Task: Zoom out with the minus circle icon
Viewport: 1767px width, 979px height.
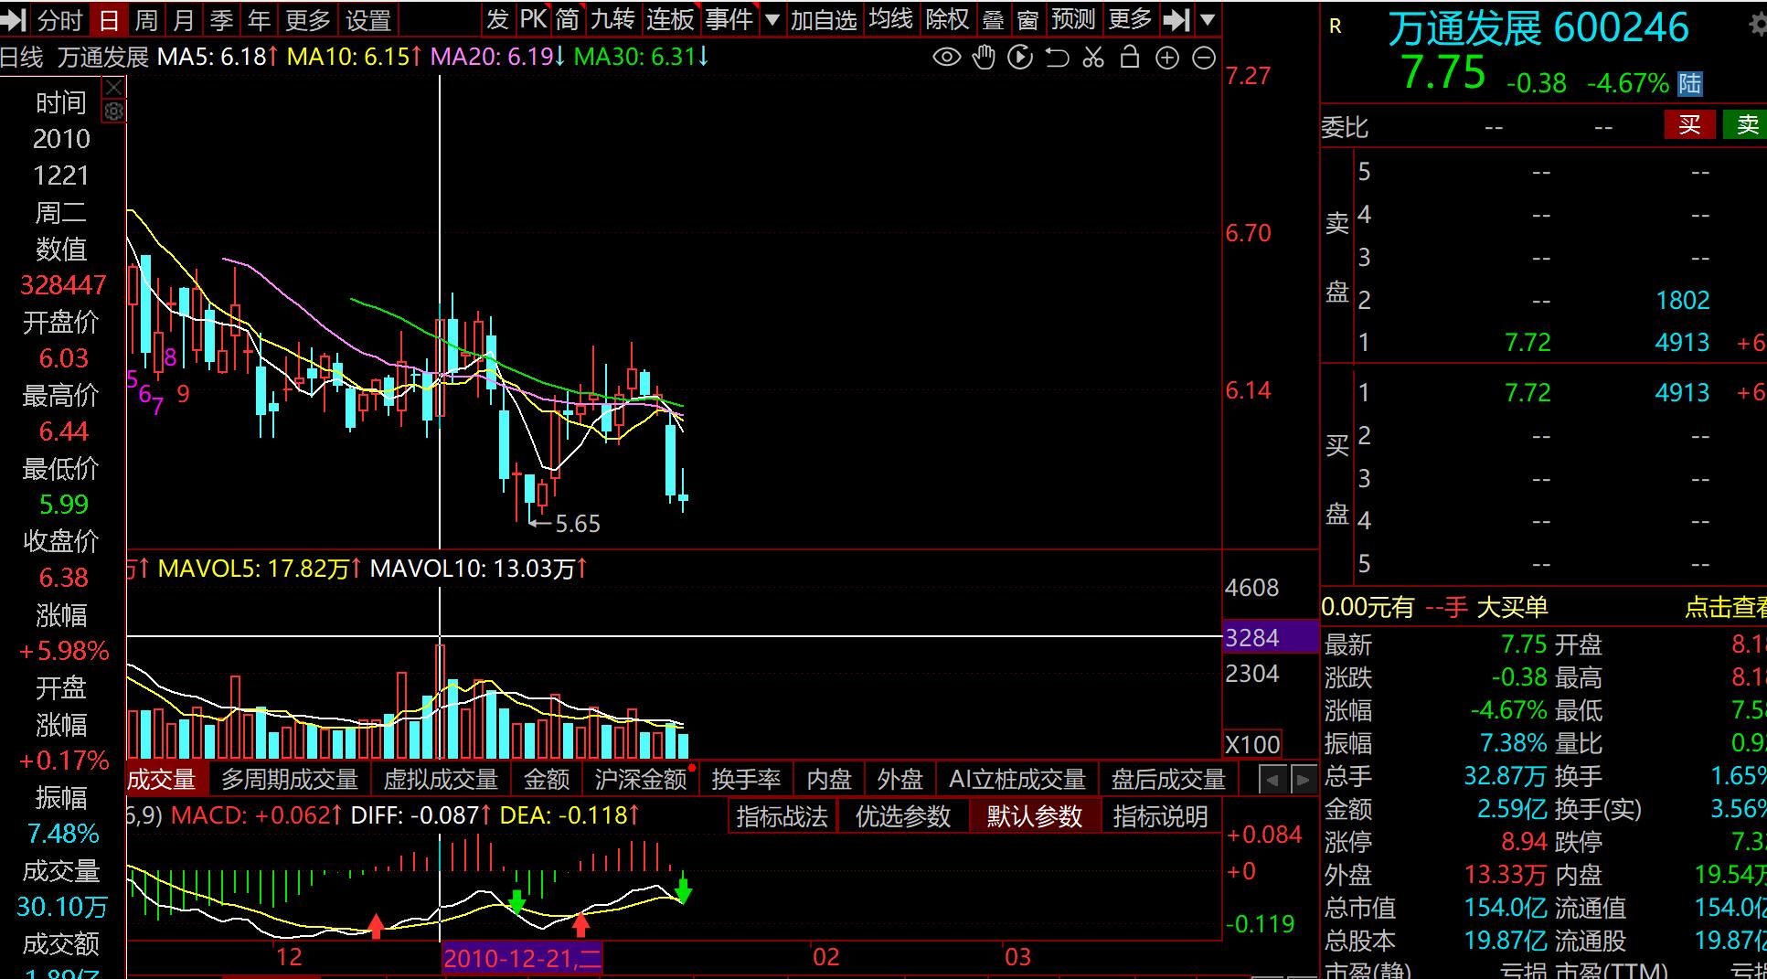Action: tap(1205, 59)
